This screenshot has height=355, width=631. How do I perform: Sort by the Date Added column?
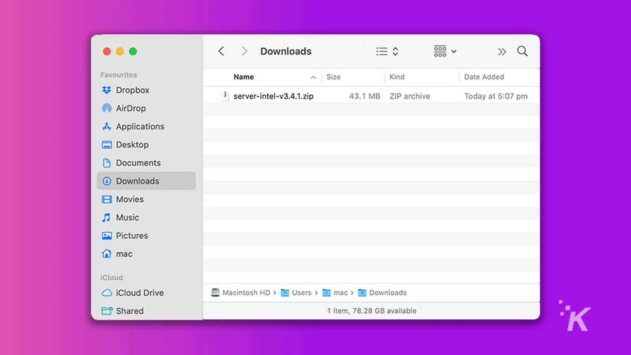(x=484, y=77)
